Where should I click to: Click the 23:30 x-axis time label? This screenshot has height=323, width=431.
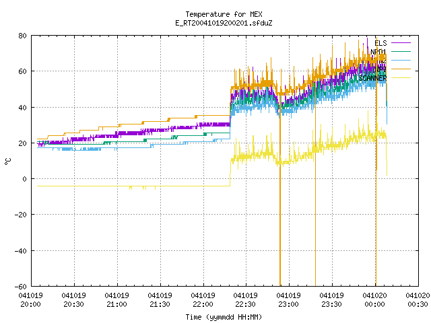(x=332, y=304)
